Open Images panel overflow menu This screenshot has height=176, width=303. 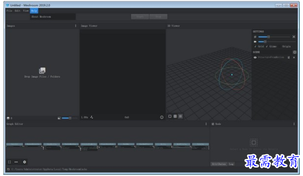point(76,26)
